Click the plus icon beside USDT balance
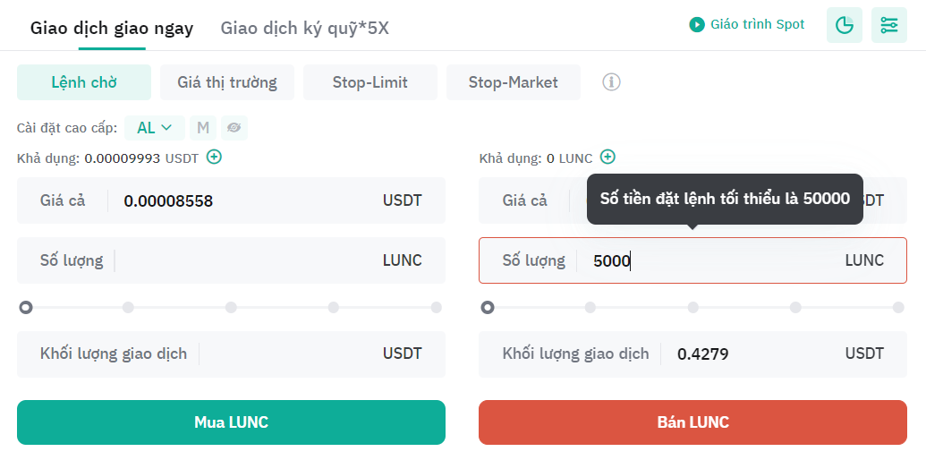This screenshot has height=460, width=926. tap(215, 158)
